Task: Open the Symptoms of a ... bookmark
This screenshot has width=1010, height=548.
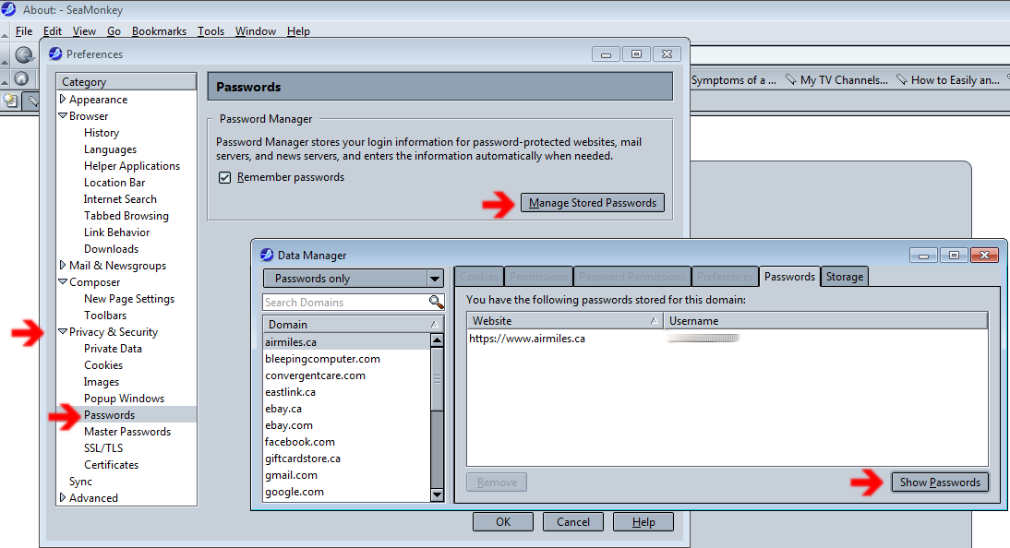Action: click(x=734, y=80)
